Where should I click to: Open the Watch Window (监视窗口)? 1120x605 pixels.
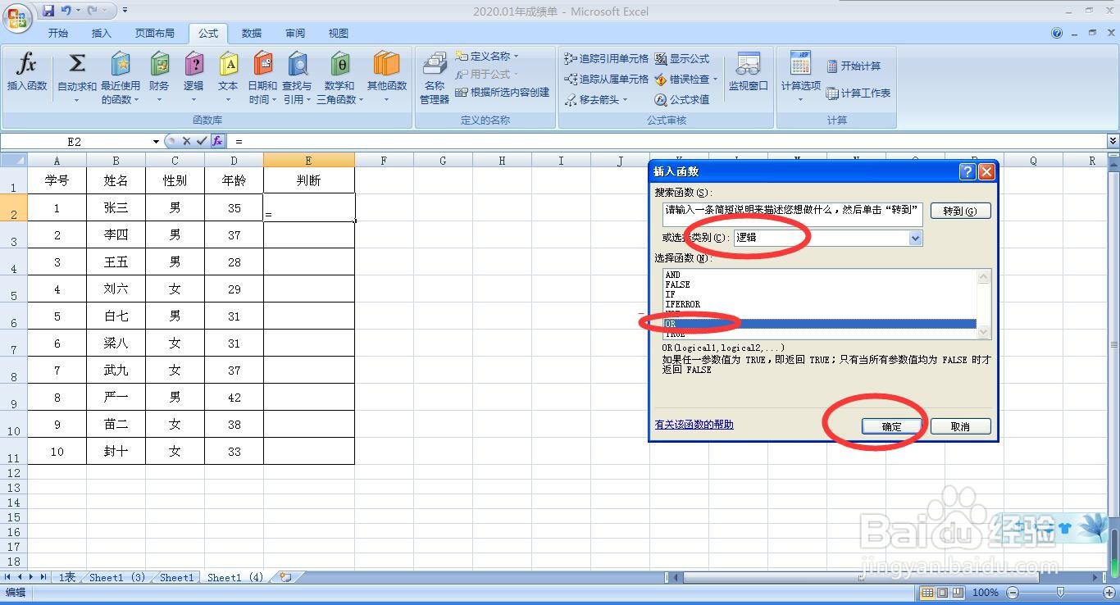tap(748, 72)
